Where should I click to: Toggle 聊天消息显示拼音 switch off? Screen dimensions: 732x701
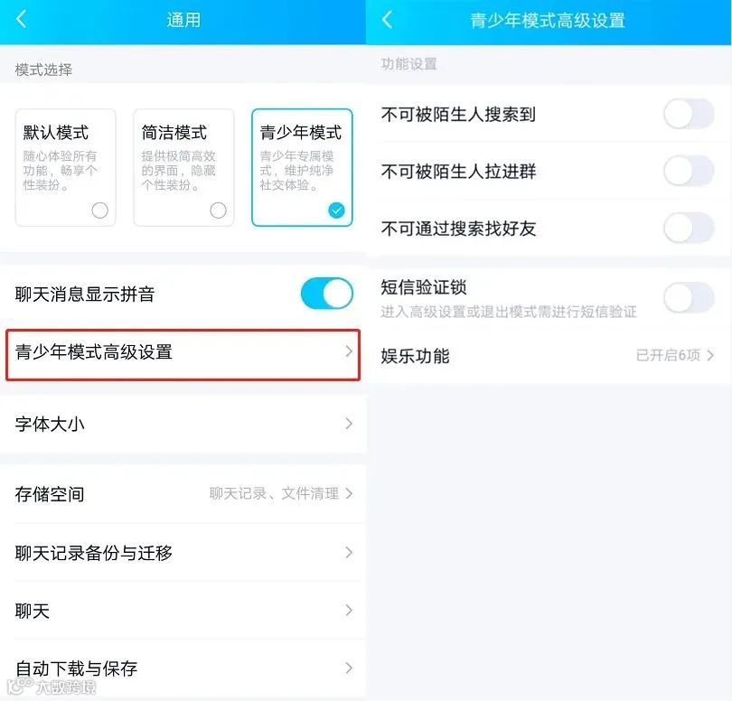tap(327, 294)
